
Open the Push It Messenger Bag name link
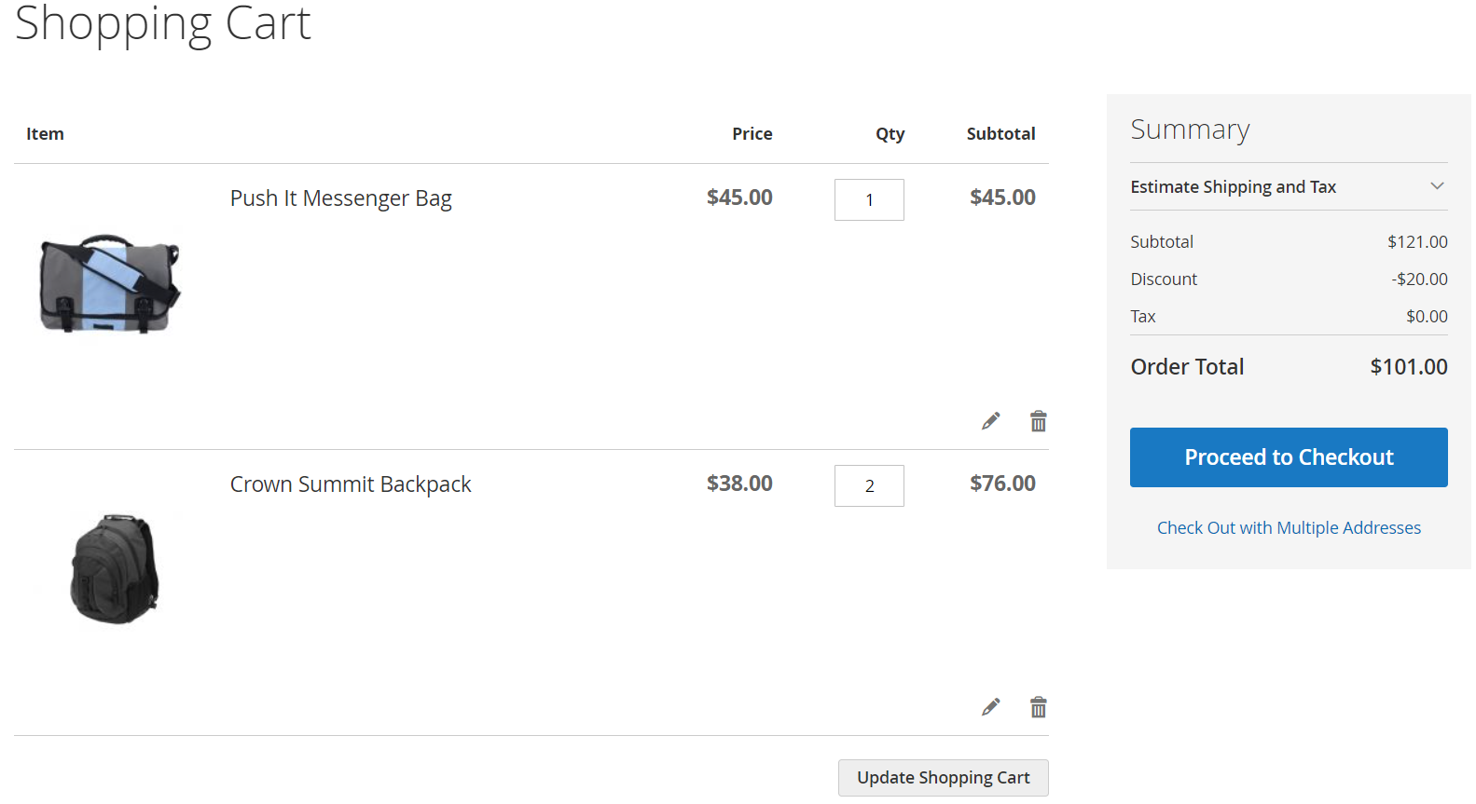click(x=340, y=198)
